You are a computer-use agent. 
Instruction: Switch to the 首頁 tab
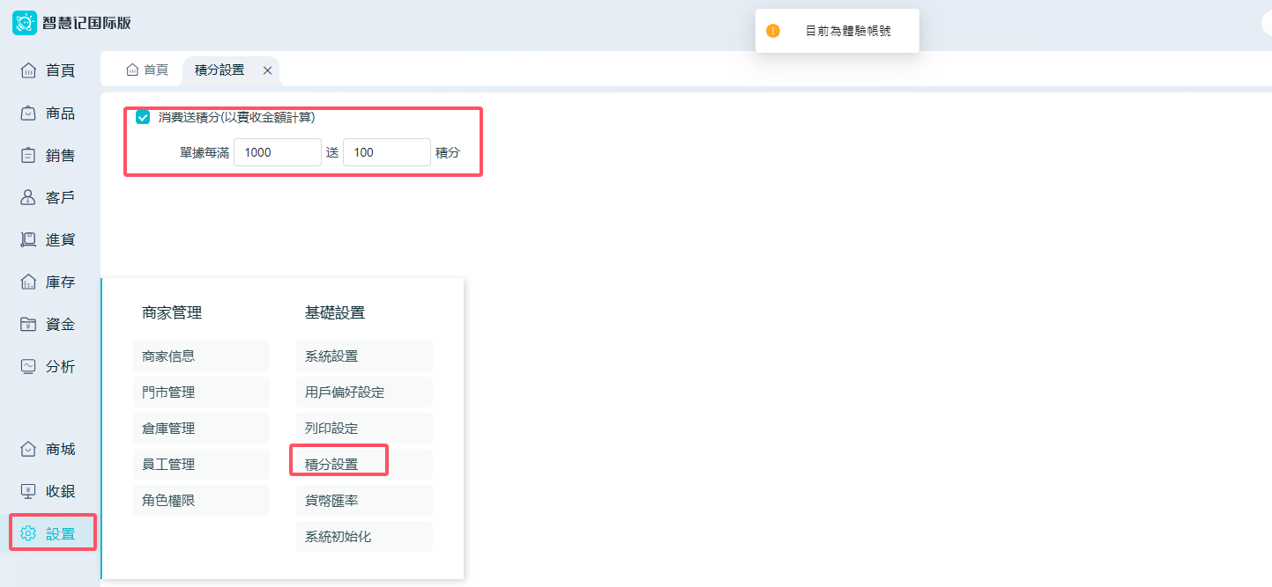point(147,70)
